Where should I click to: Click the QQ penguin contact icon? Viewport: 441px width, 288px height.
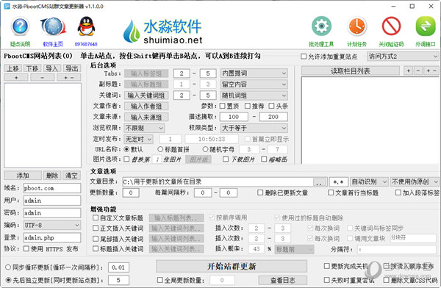click(86, 26)
